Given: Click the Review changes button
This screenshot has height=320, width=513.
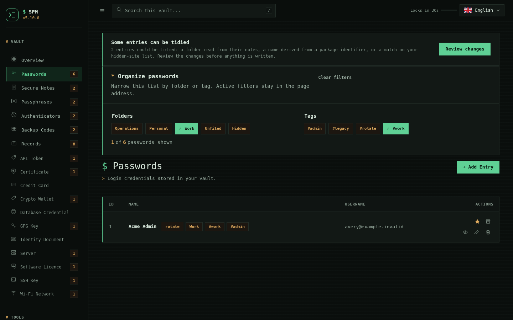Looking at the screenshot, I should point(465,49).
